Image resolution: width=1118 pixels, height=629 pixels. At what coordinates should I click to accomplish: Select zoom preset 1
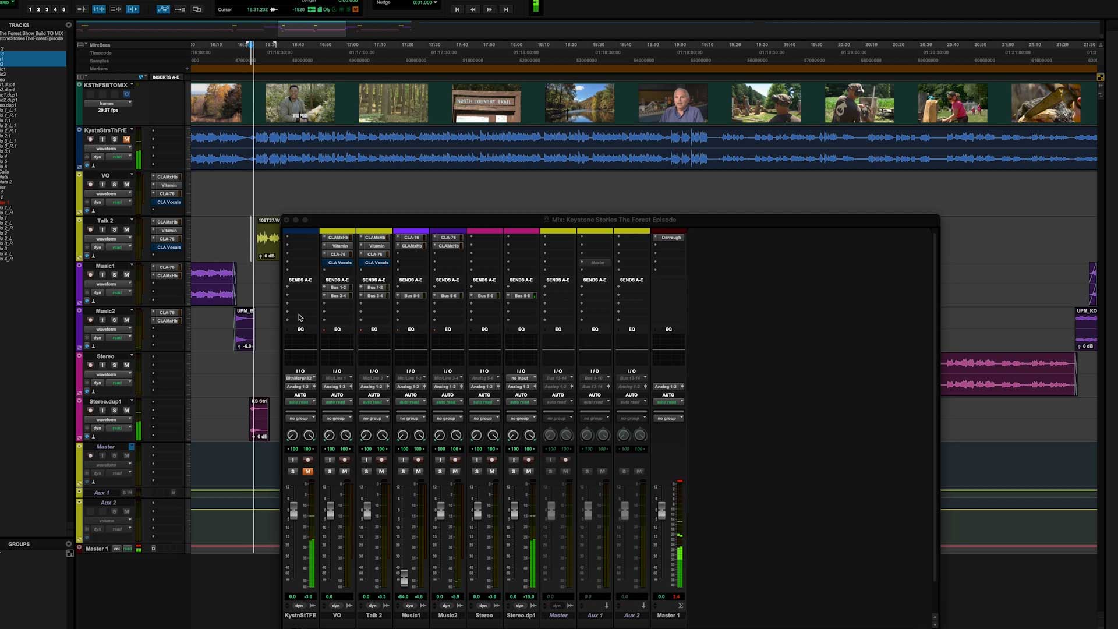point(30,9)
